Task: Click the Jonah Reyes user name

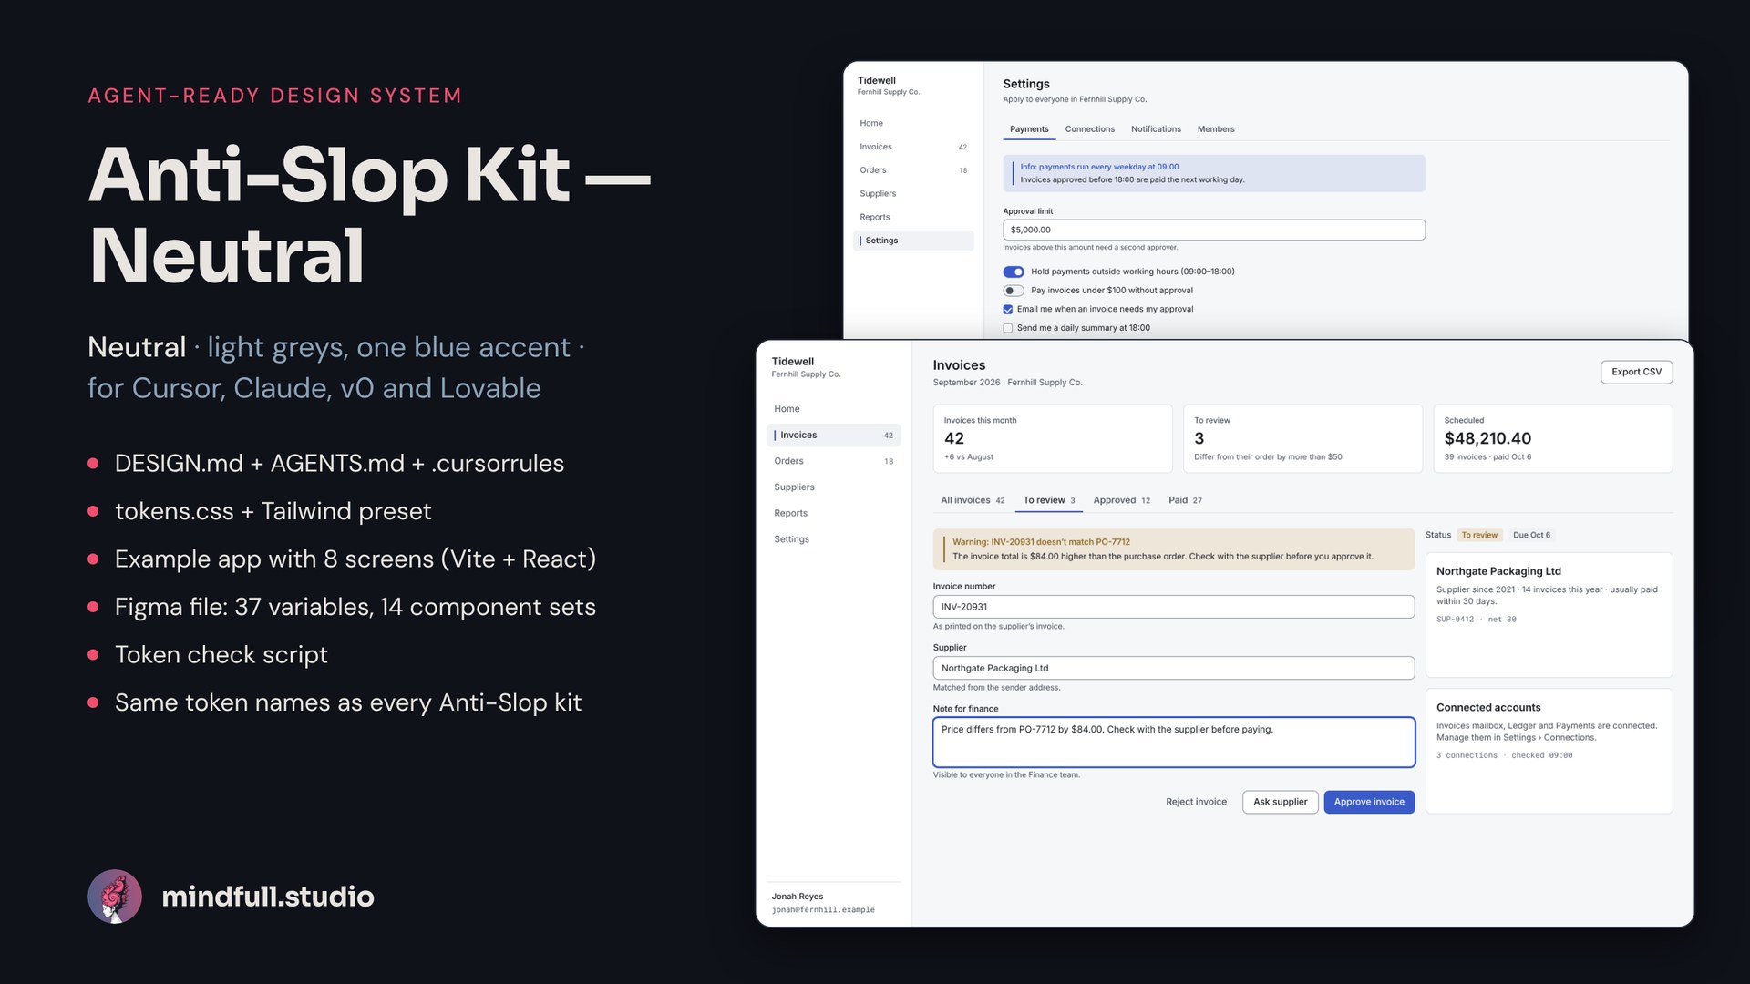Action: (x=797, y=897)
